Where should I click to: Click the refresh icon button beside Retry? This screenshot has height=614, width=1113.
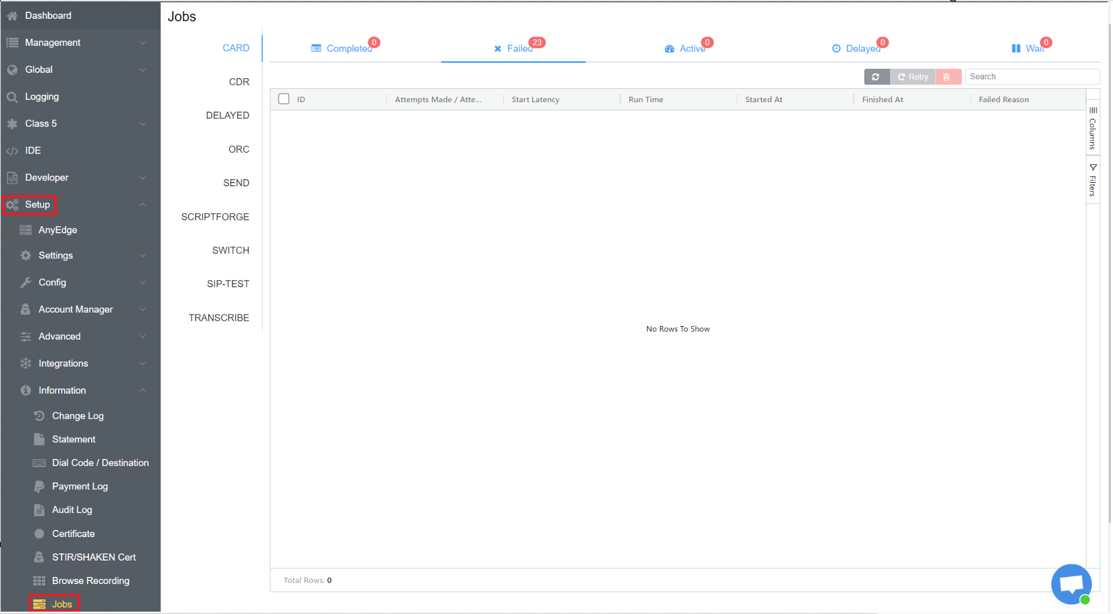click(x=875, y=77)
